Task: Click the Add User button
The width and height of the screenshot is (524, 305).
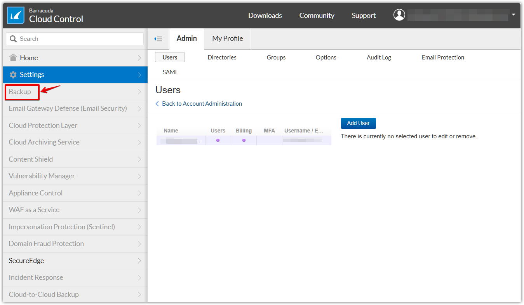Action: click(359, 123)
